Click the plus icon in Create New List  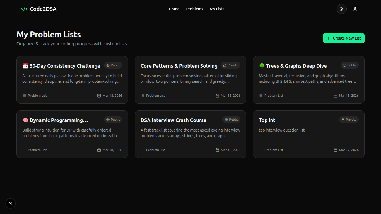click(x=329, y=38)
